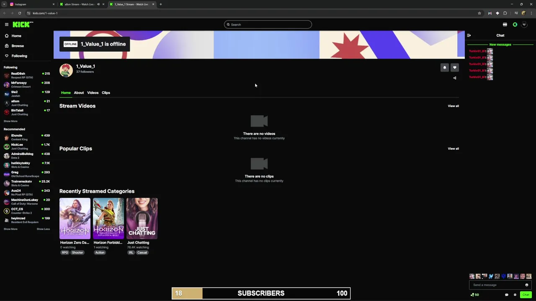Open Trainwreckstv recommended channel

click(27, 183)
